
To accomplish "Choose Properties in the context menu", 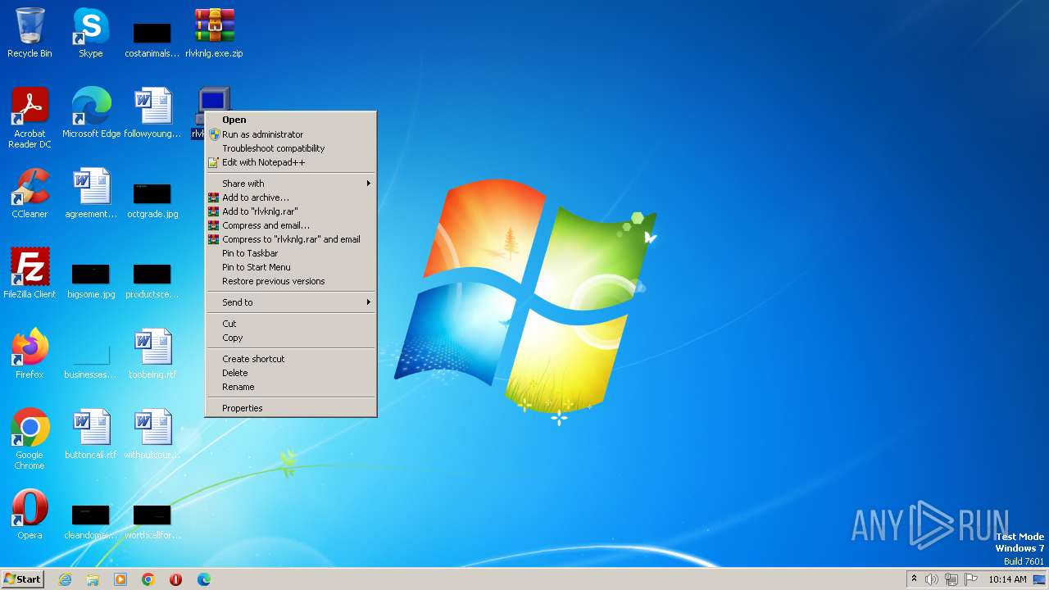I will tap(291, 408).
